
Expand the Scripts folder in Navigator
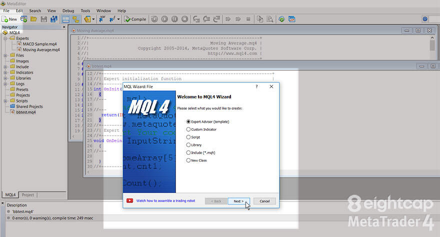[5, 101]
